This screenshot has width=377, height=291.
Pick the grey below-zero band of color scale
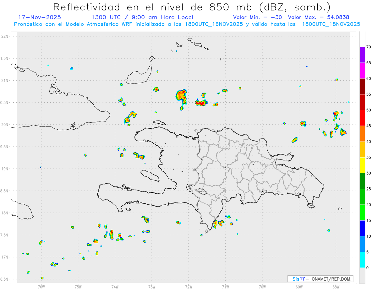coord(362,276)
